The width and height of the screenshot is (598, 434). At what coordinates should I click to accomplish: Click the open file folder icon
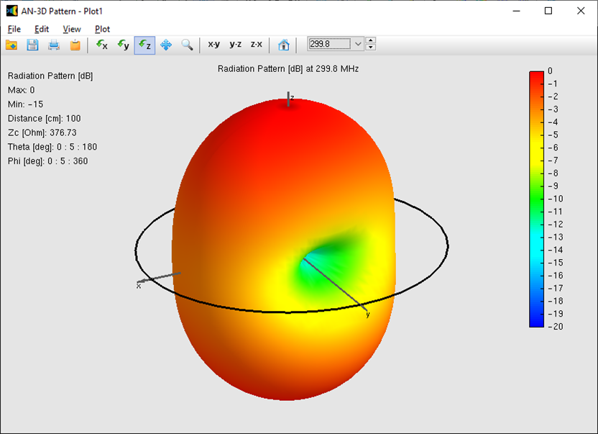(11, 45)
